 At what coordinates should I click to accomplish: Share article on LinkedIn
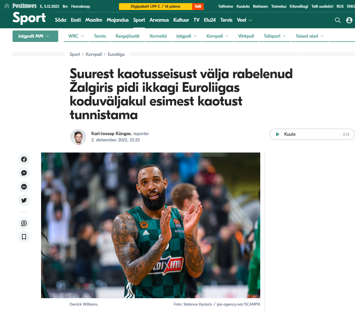click(x=24, y=187)
